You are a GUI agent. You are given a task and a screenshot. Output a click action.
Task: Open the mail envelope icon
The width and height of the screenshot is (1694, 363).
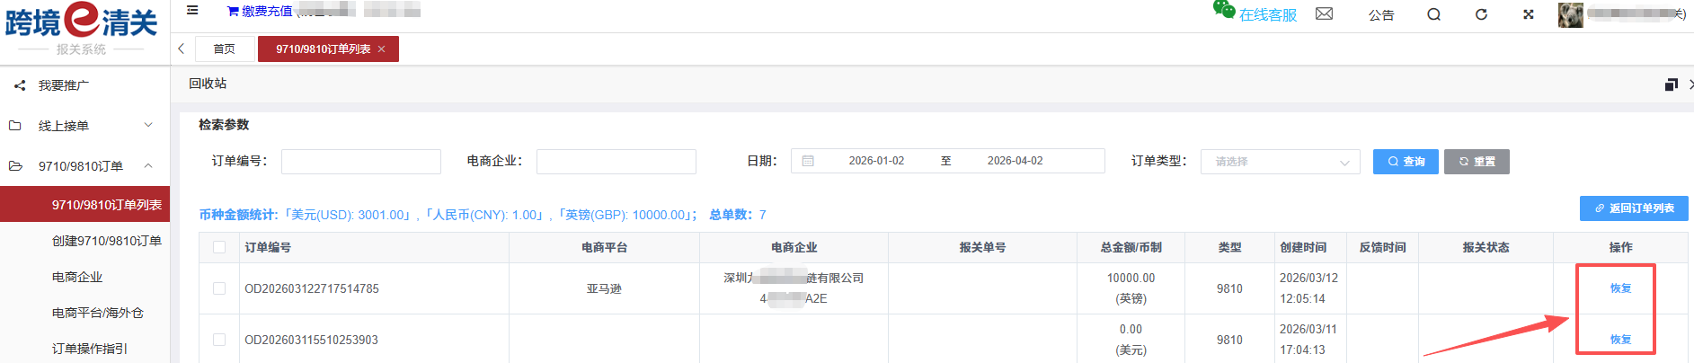[1324, 14]
